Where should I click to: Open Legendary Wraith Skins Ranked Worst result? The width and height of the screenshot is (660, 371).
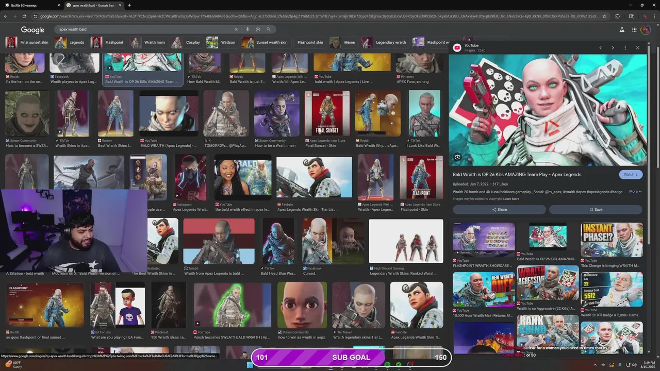click(406, 241)
